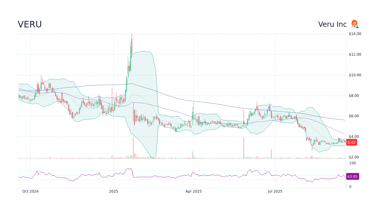Click the large red volume spike below the chart
The width and height of the screenshot is (377, 212).
244,147
